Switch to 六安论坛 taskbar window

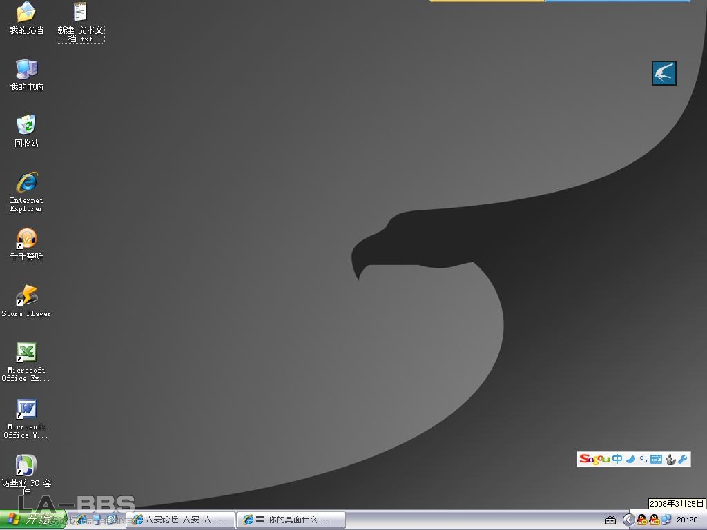pyautogui.click(x=181, y=520)
